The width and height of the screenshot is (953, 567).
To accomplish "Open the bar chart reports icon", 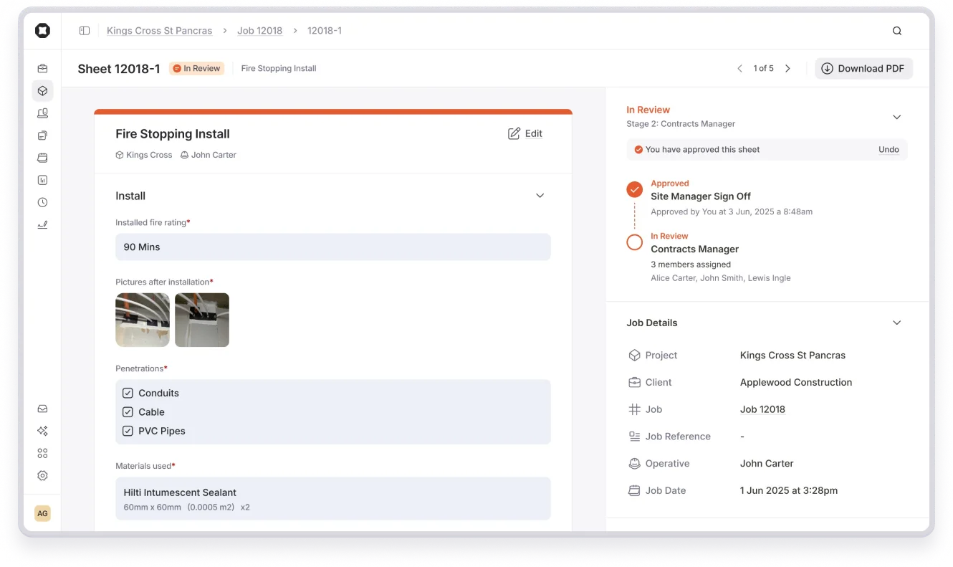I will [x=42, y=180].
